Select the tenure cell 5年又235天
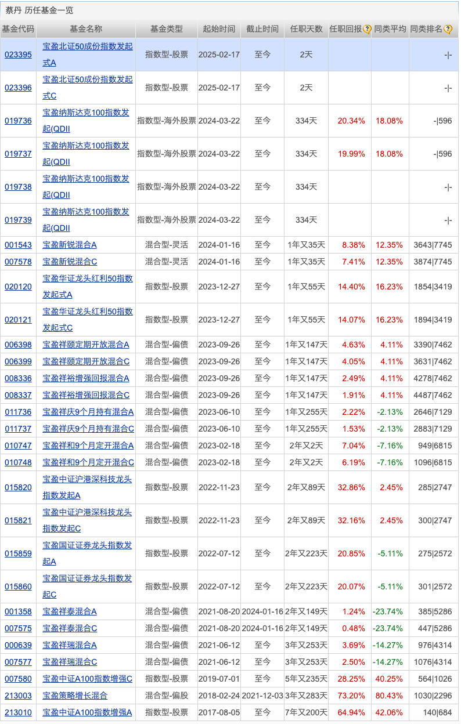Viewport: 461px width, 724px height. coord(307,679)
